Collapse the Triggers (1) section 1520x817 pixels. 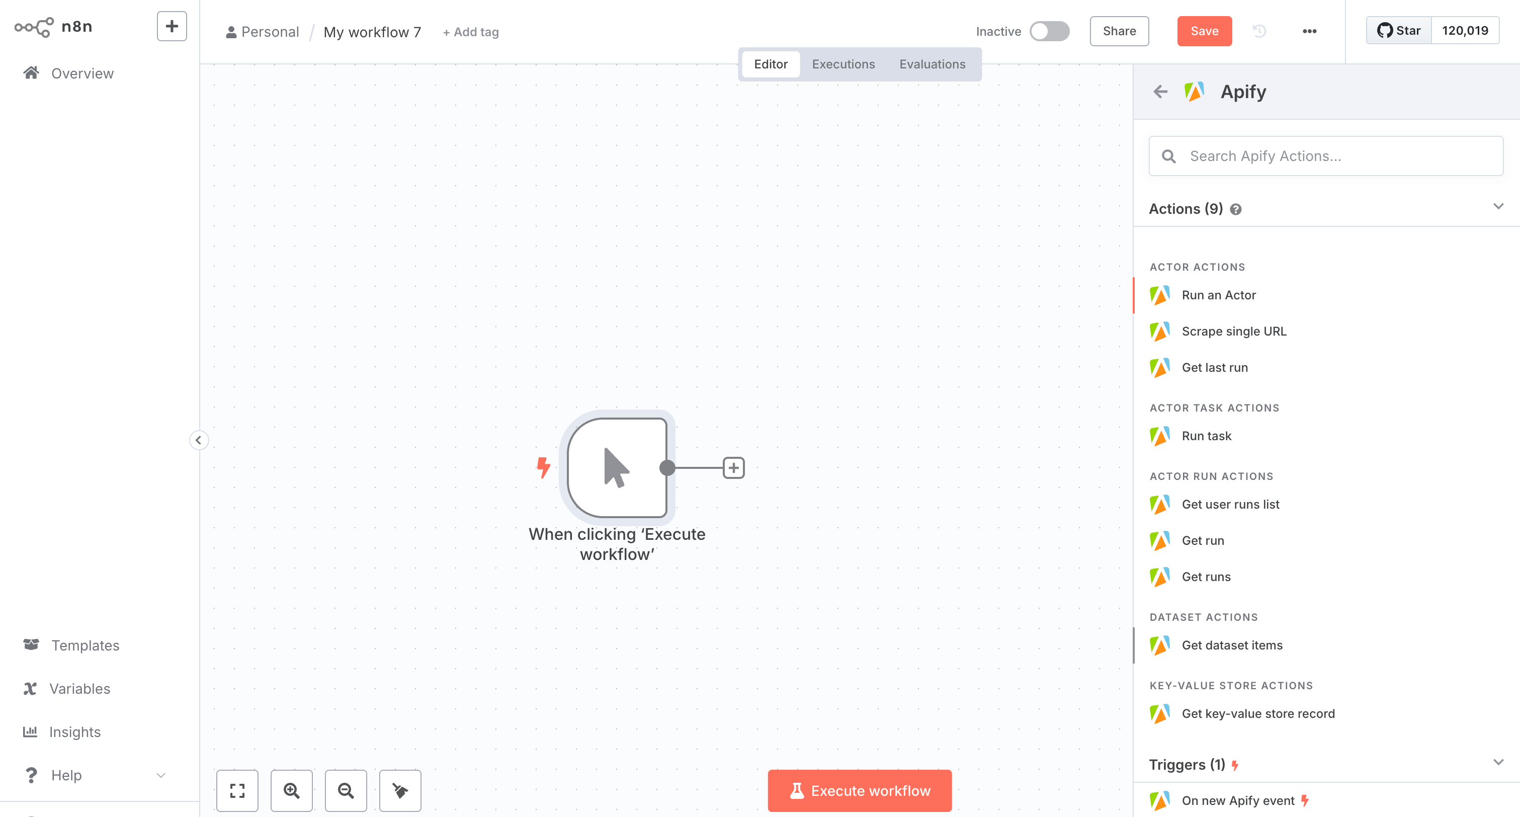pos(1498,762)
